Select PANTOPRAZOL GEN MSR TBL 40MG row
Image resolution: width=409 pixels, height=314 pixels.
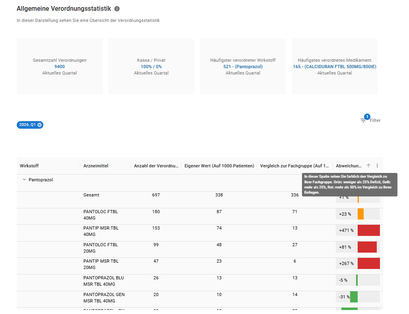point(200,299)
